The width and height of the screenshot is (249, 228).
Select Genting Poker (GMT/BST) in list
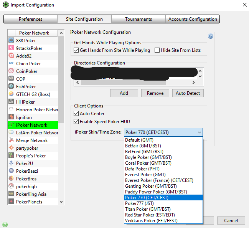pyautogui.click(x=163, y=186)
